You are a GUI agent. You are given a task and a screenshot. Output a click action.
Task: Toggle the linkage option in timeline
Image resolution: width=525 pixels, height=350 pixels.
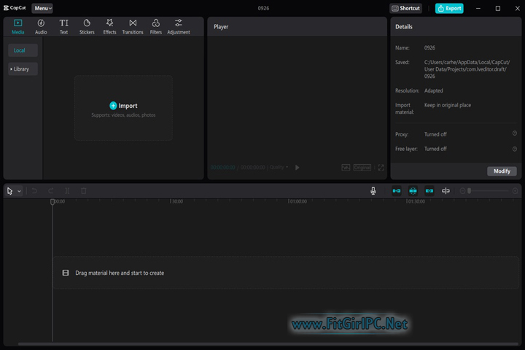pyautogui.click(x=429, y=191)
